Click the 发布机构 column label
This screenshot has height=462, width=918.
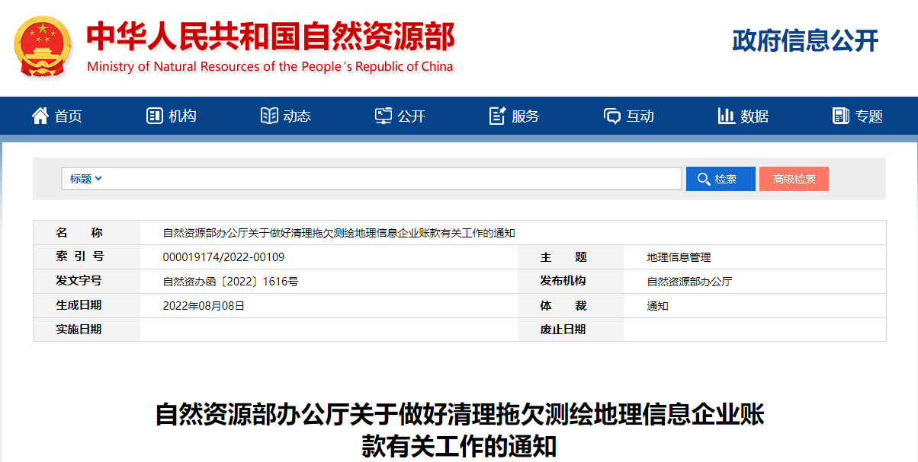tap(563, 281)
